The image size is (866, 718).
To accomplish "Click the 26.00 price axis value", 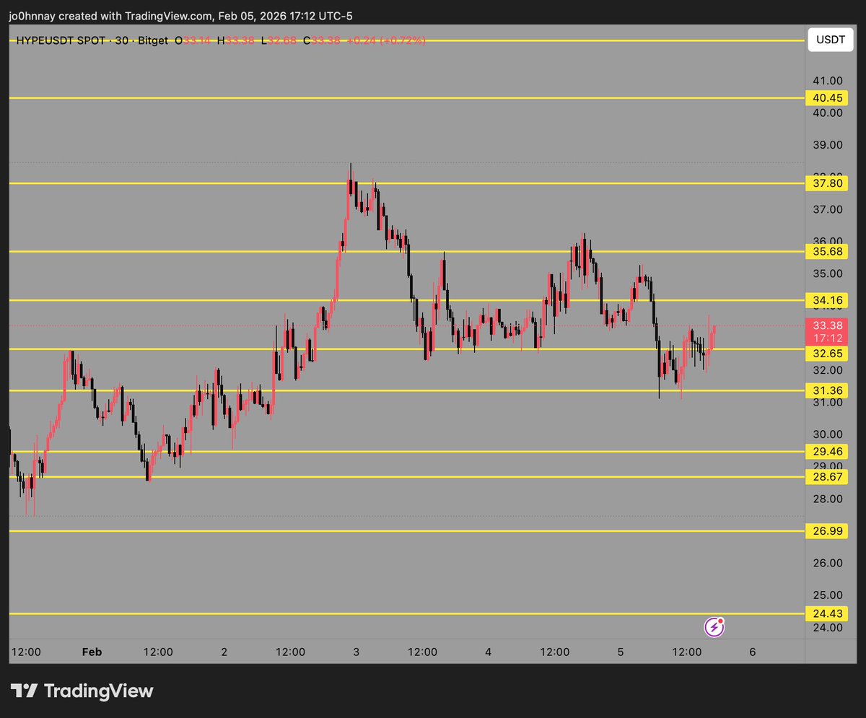I will [827, 563].
